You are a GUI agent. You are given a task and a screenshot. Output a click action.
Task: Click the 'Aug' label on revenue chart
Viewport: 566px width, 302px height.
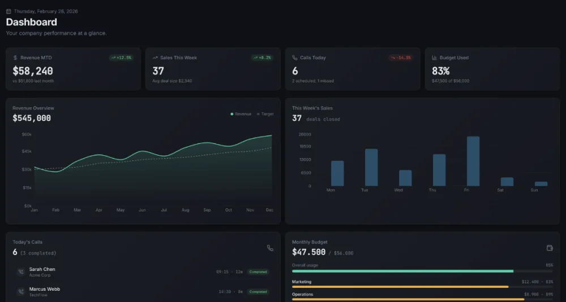tap(185, 210)
